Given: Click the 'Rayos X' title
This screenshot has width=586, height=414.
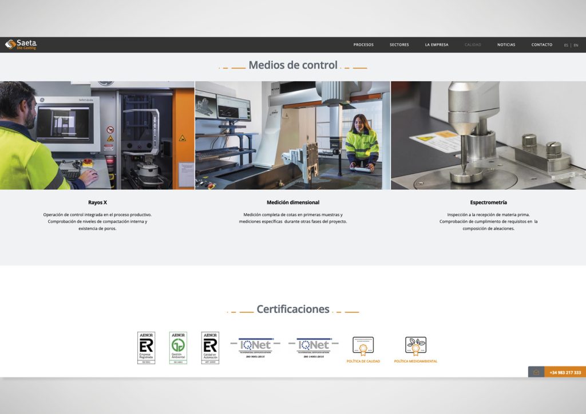Looking at the screenshot, I should (x=97, y=202).
